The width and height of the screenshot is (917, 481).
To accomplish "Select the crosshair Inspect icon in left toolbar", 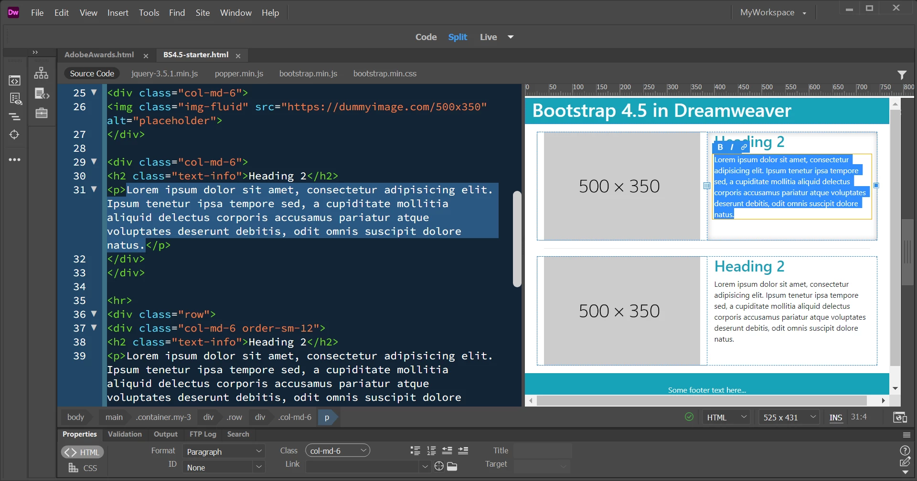I will (x=14, y=135).
